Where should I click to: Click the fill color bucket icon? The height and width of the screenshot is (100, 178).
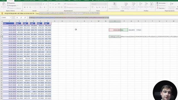point(40,7)
